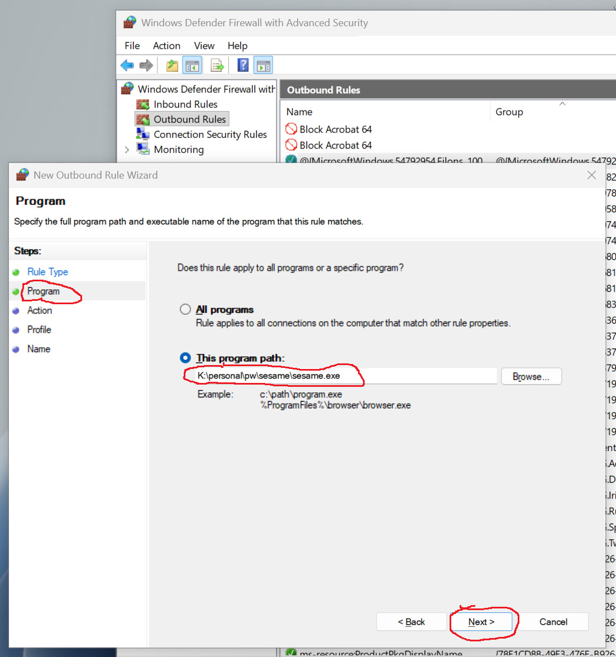Select the first Block Acrobat 64 rule

pyautogui.click(x=336, y=130)
